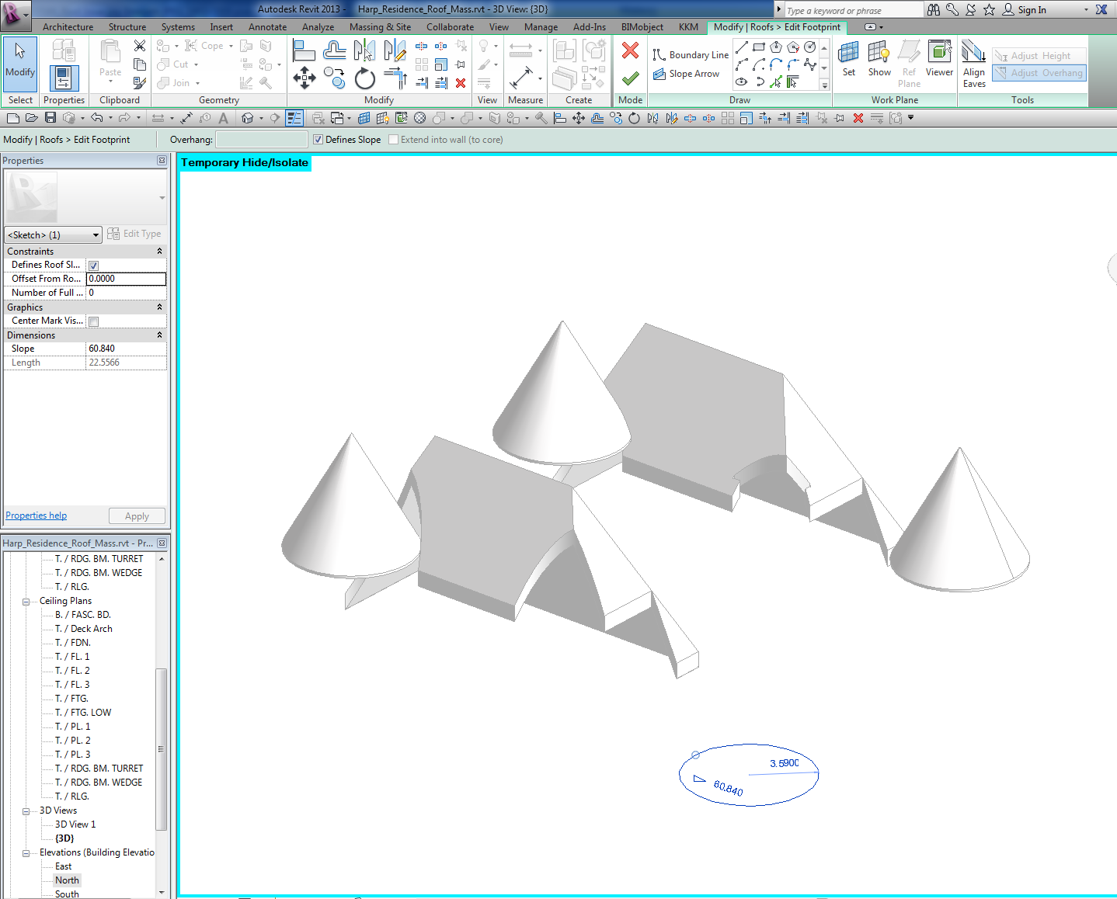Collapse the Ceiling Plans tree node
This screenshot has width=1117, height=899.
pos(26,602)
